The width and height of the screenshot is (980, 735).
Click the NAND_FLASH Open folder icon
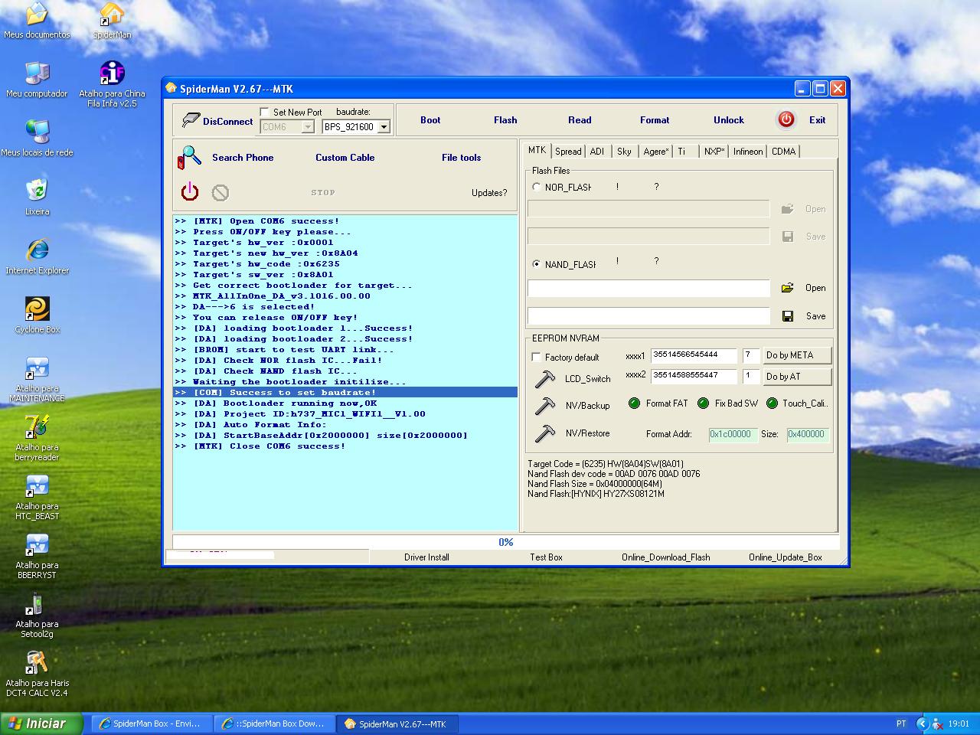(x=787, y=288)
